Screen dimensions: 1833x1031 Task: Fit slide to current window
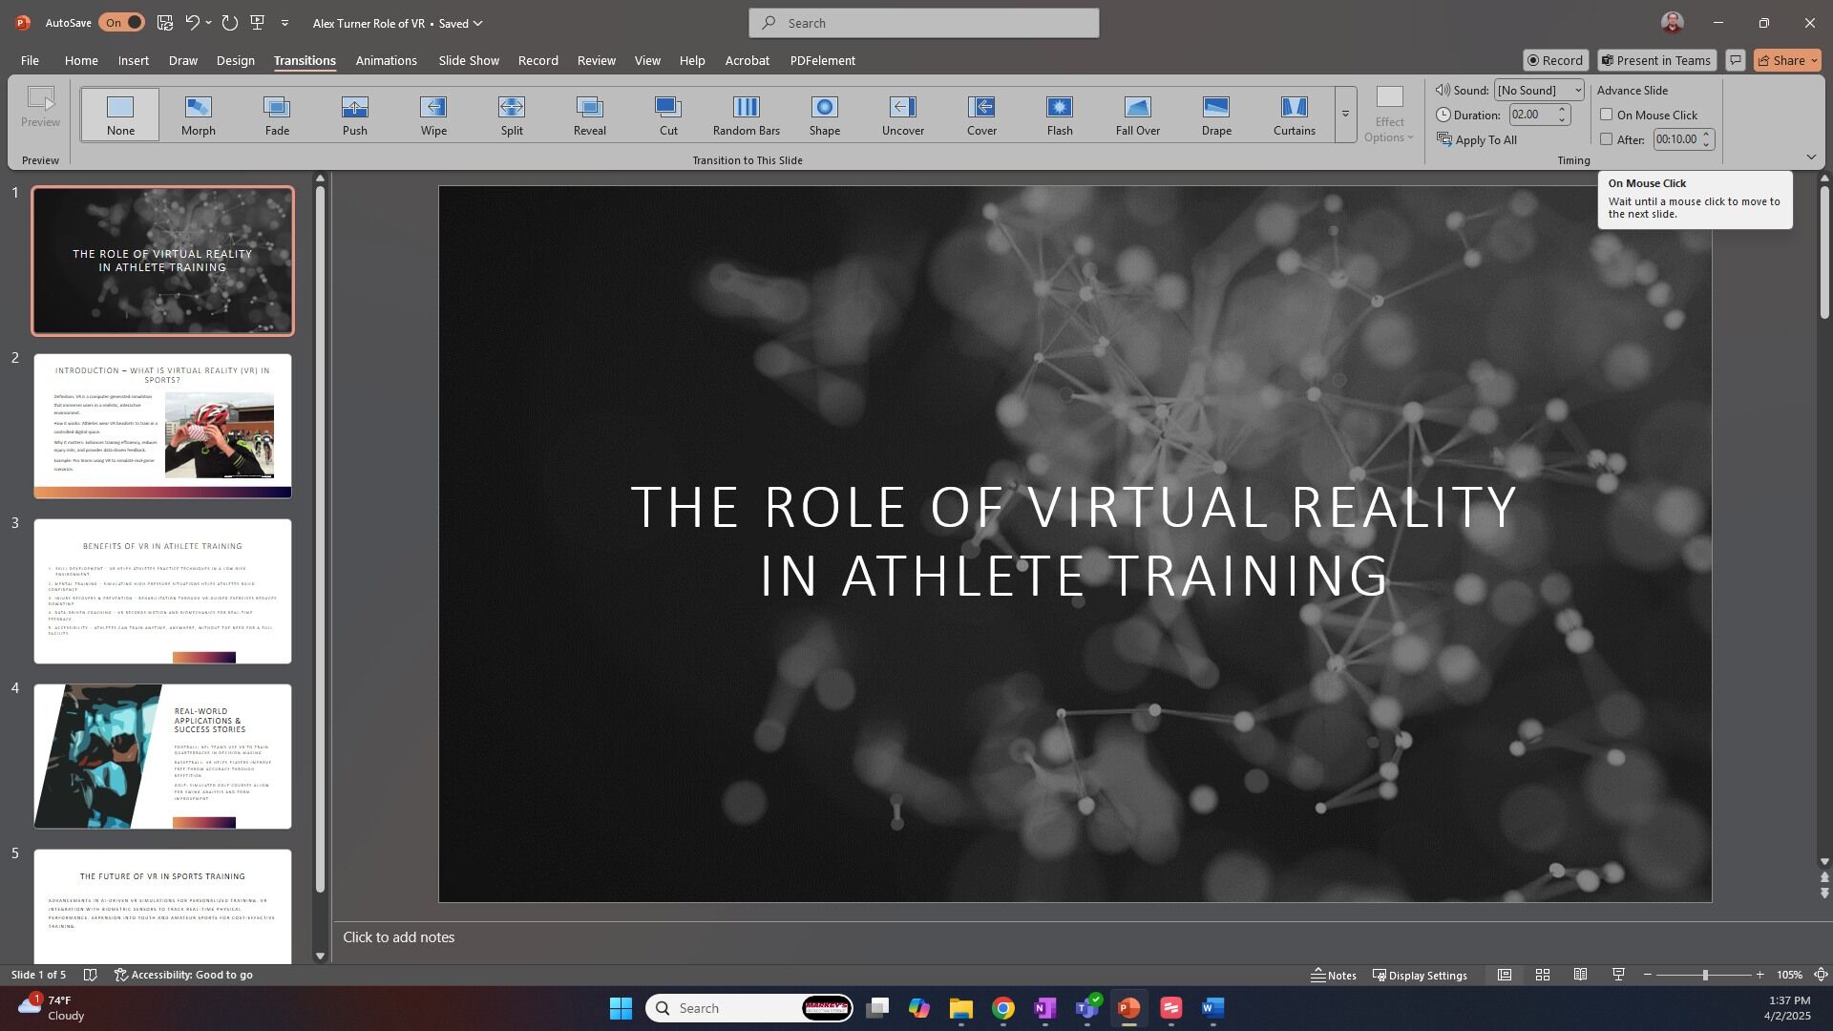tap(1821, 975)
